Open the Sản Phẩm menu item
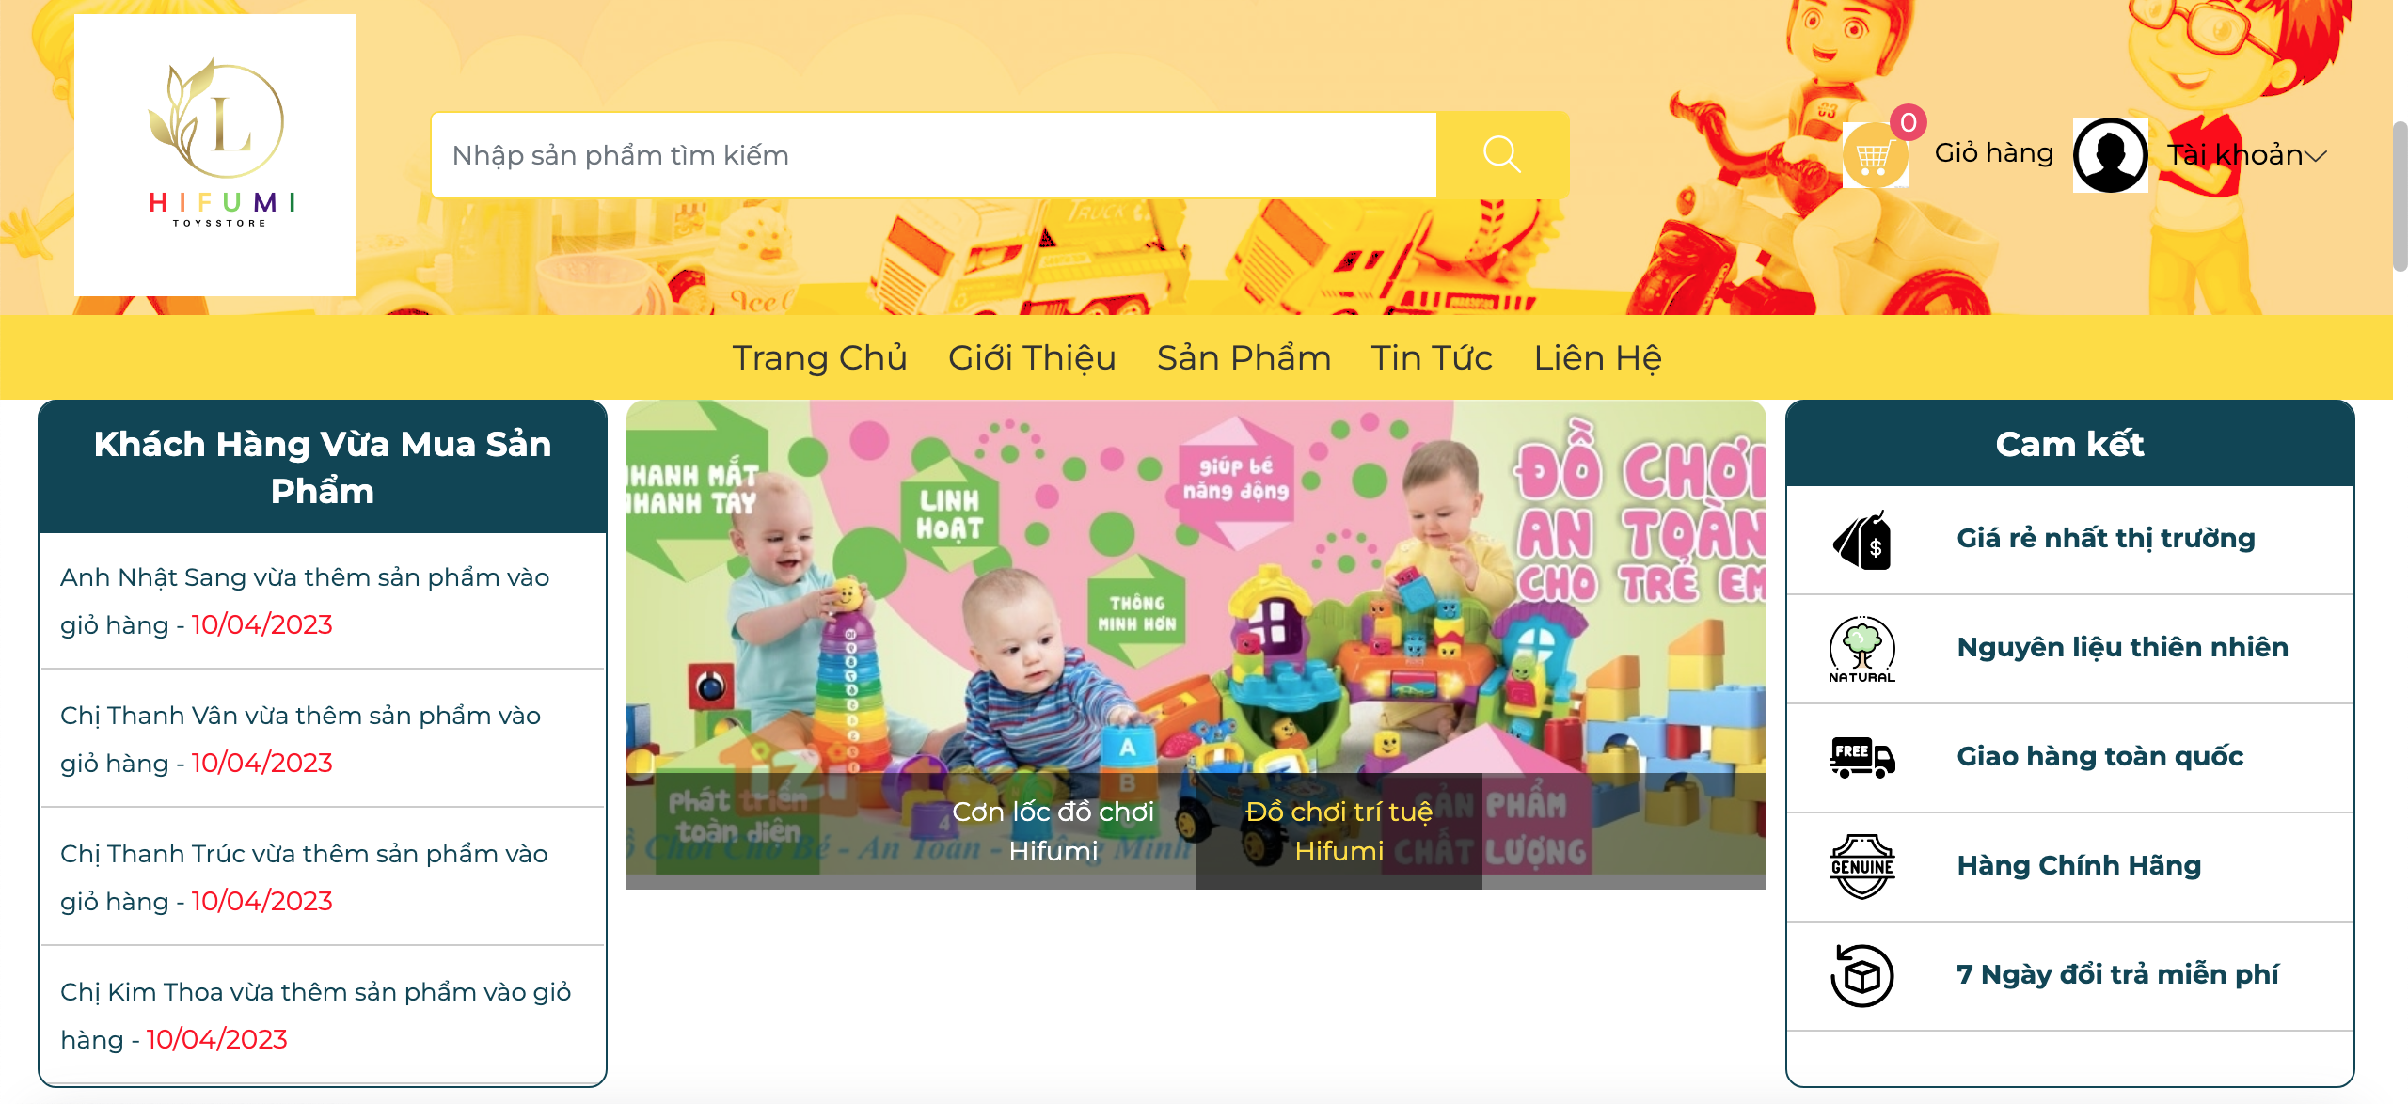 1244,358
